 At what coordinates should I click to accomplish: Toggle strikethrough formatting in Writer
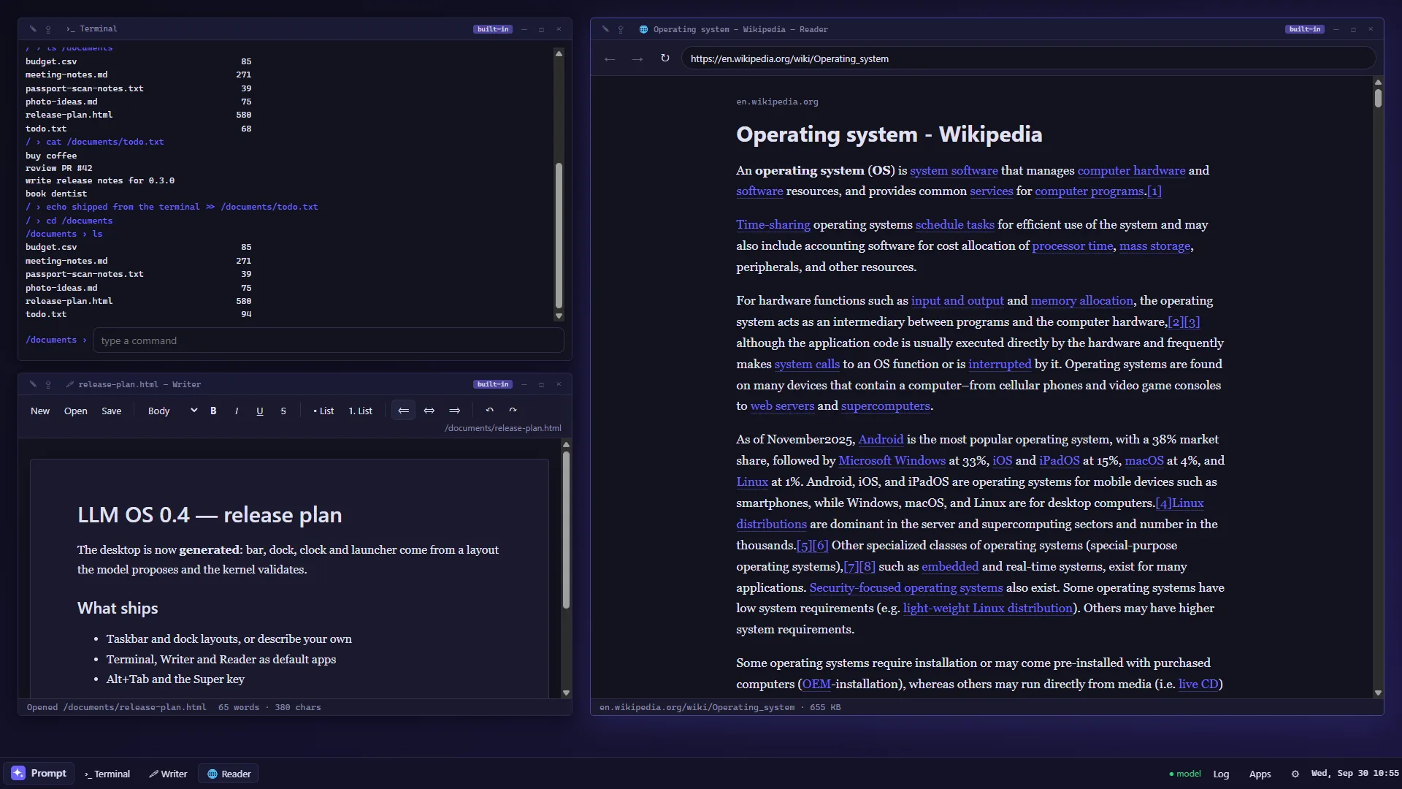coord(283,411)
